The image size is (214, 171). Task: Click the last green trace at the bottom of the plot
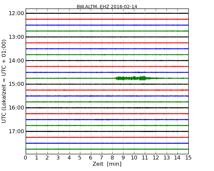[x=107, y=149]
